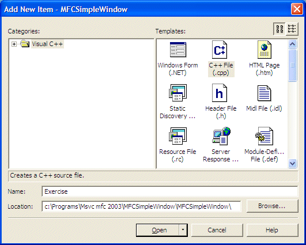This screenshot has width=306, height=245.
Task: Click the 'HTML Page (.htm)' label text
Action: coord(265,69)
